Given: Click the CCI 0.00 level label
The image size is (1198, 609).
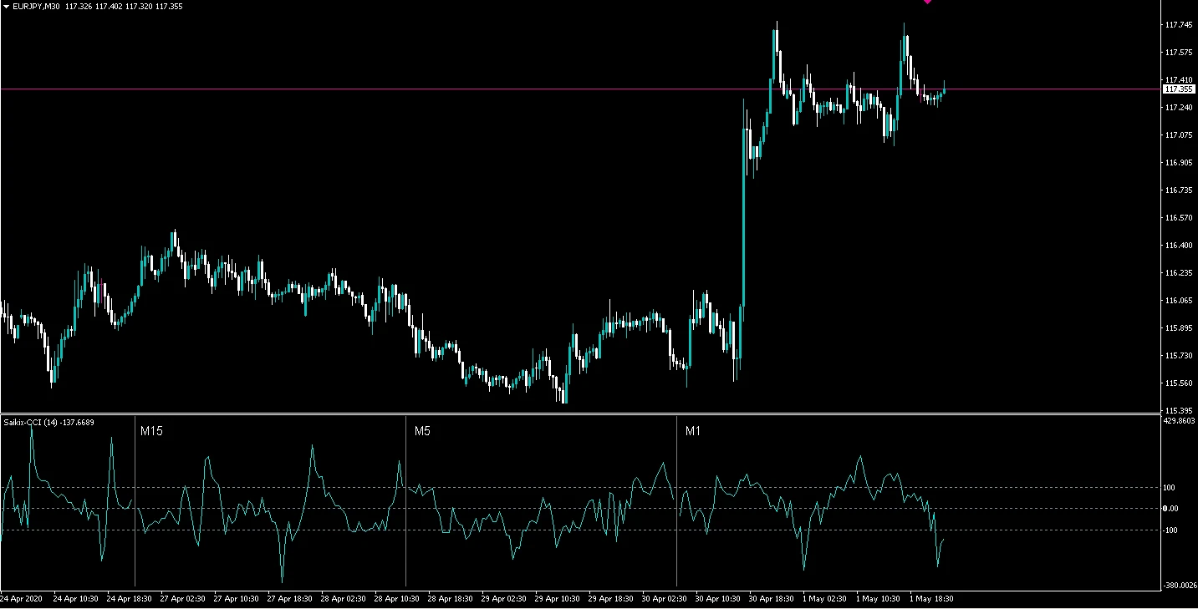Looking at the screenshot, I should pyautogui.click(x=1170, y=509).
